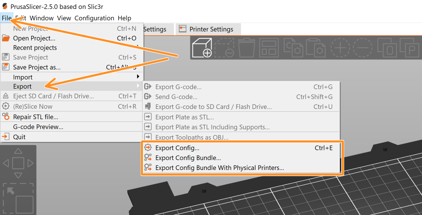The image size is (422, 215).
Task: Click the Add object cube icon
Action: (x=202, y=48)
